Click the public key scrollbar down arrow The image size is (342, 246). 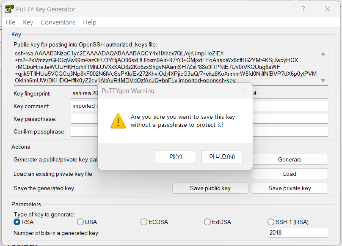323,80
